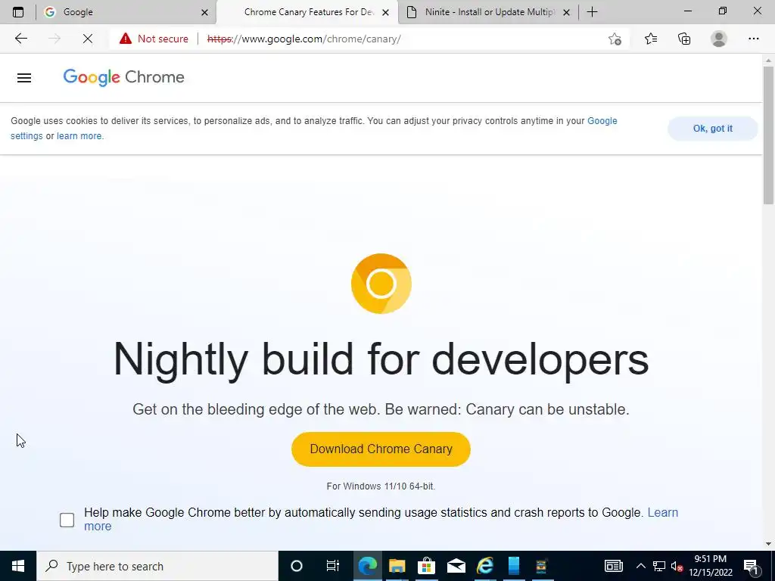Click the scrollbar down arrow
775x581 pixels.
click(768, 544)
